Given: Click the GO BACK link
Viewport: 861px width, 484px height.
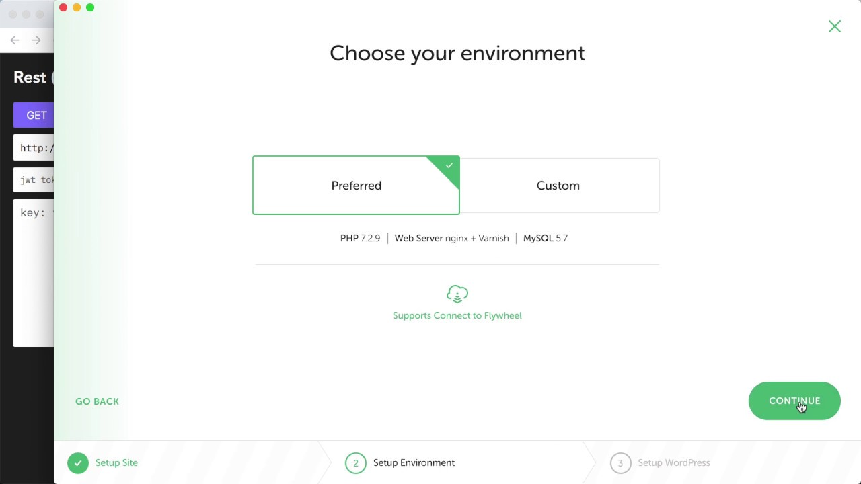Looking at the screenshot, I should click(97, 401).
